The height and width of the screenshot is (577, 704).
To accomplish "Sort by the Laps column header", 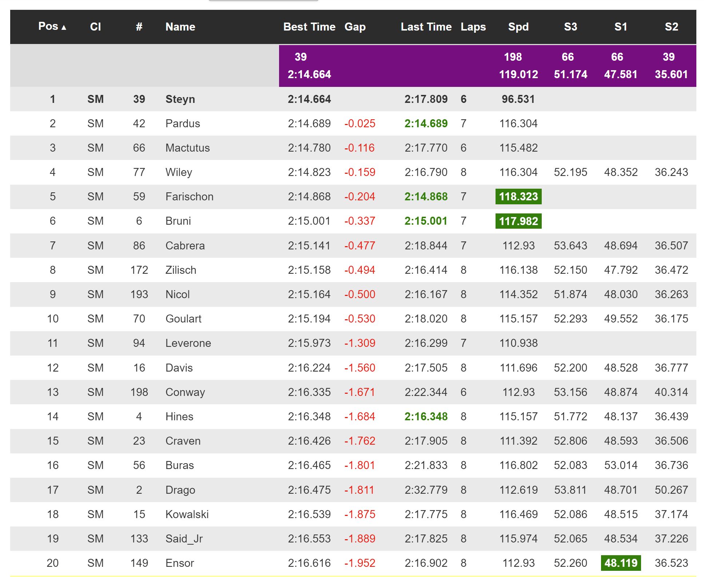I will tap(473, 27).
